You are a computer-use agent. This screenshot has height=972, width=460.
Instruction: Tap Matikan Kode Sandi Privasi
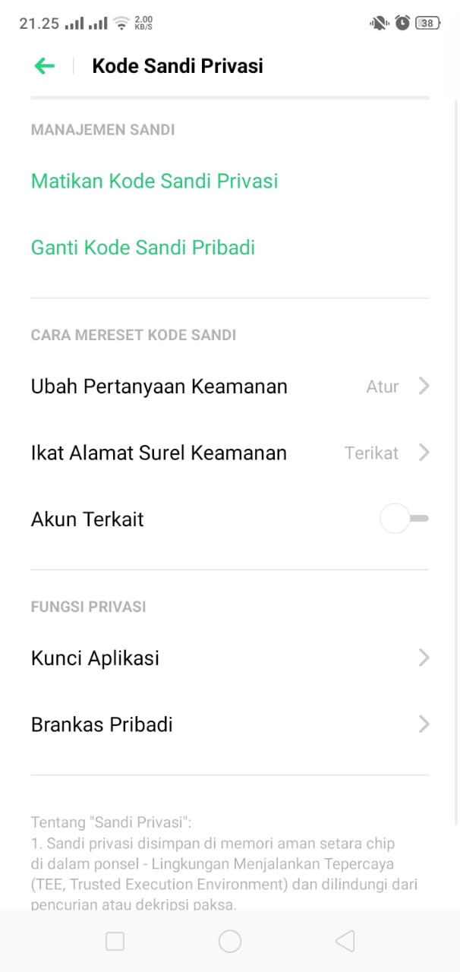pos(154,181)
